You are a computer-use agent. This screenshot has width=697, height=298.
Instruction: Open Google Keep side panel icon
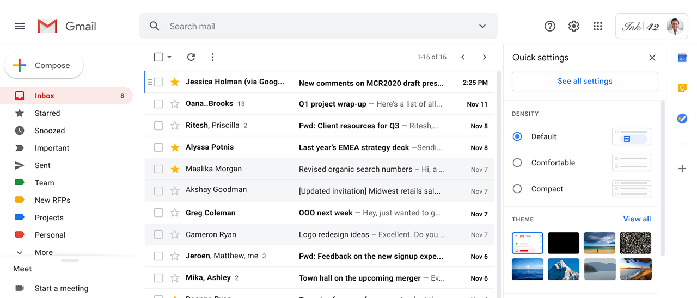(682, 88)
